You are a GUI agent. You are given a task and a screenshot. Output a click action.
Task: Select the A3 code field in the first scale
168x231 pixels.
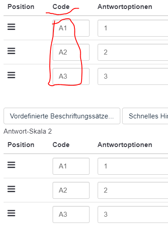pyautogui.click(x=71, y=76)
